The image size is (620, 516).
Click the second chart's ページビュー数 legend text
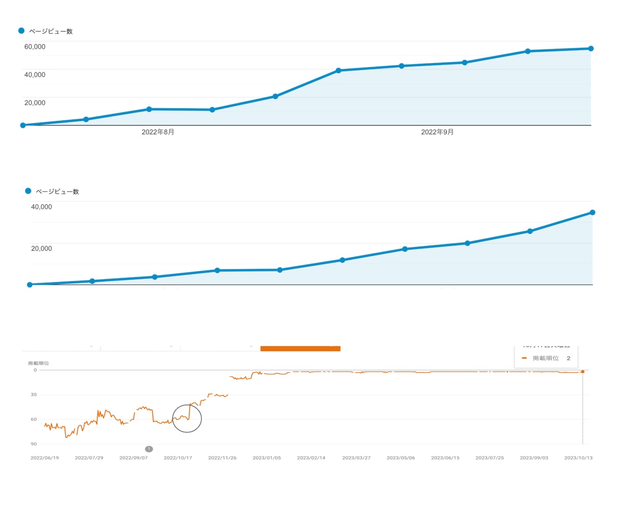pyautogui.click(x=57, y=192)
